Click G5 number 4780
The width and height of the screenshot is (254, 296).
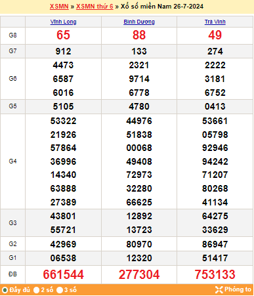point(139,106)
